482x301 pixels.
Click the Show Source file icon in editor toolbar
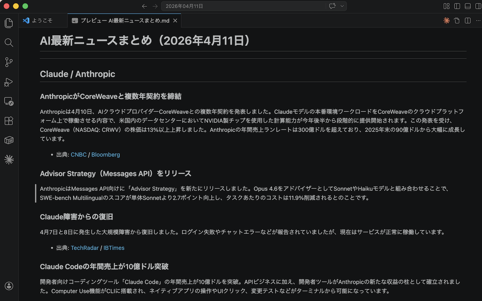coord(457,20)
